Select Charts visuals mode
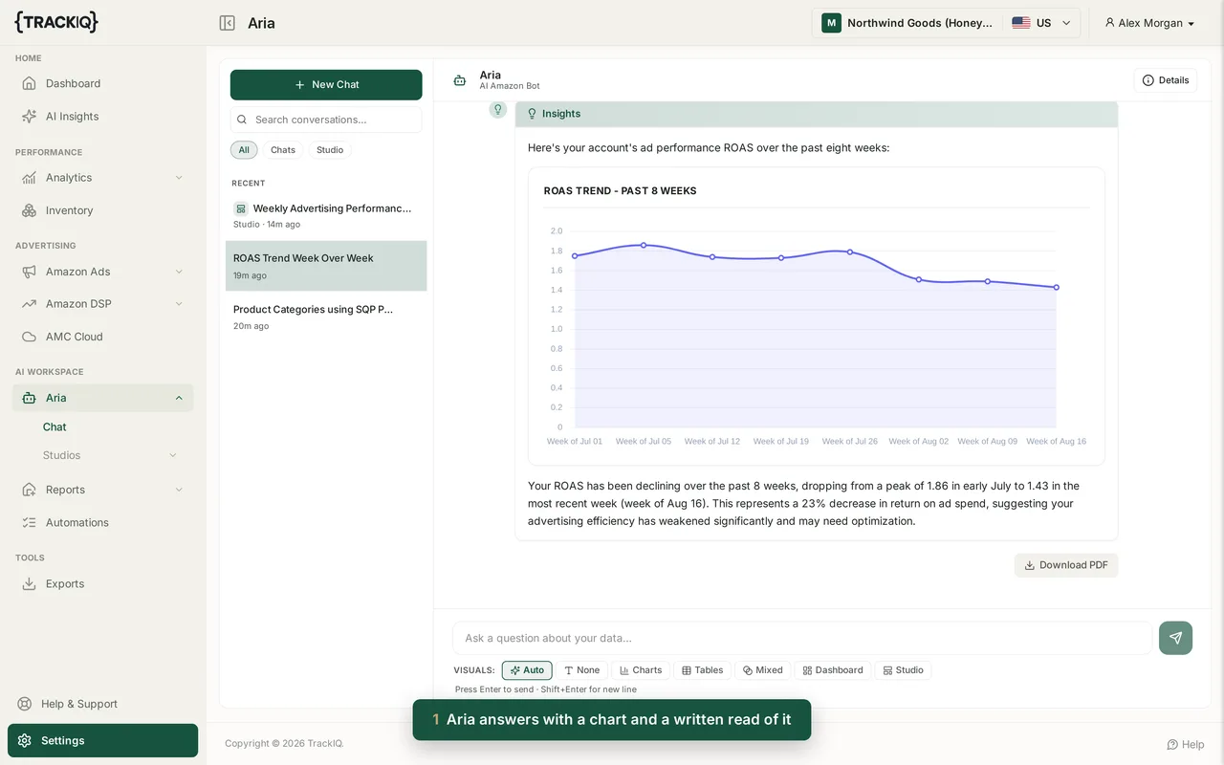Screen dimensions: 1224x765 (641, 670)
